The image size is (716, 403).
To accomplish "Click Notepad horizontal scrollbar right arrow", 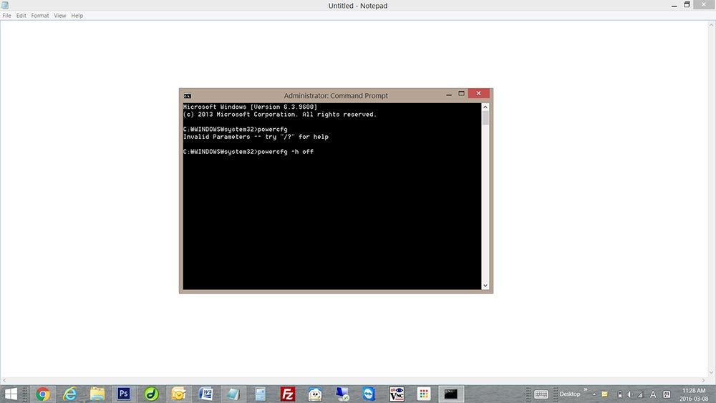I will coord(704,380).
